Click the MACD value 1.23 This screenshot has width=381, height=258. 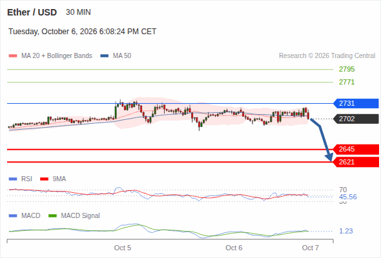click(345, 231)
